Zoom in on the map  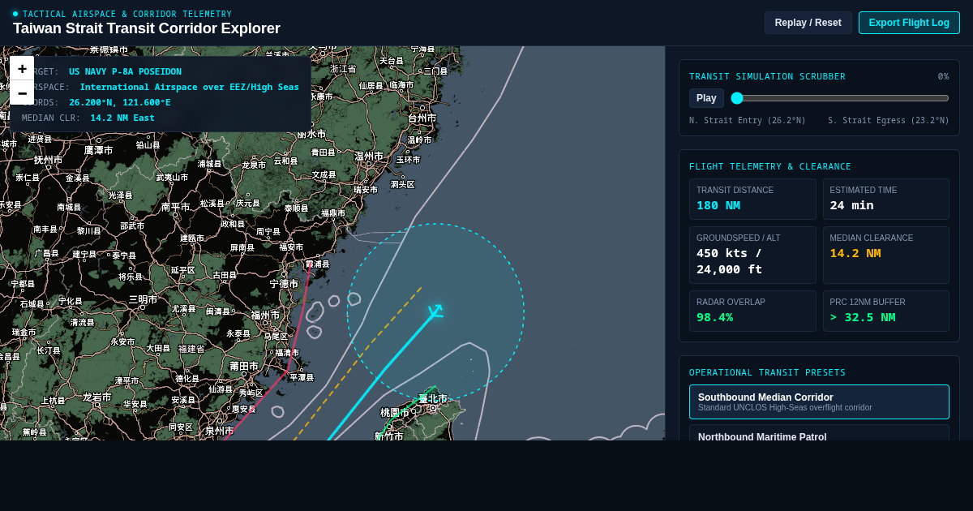pos(22,68)
